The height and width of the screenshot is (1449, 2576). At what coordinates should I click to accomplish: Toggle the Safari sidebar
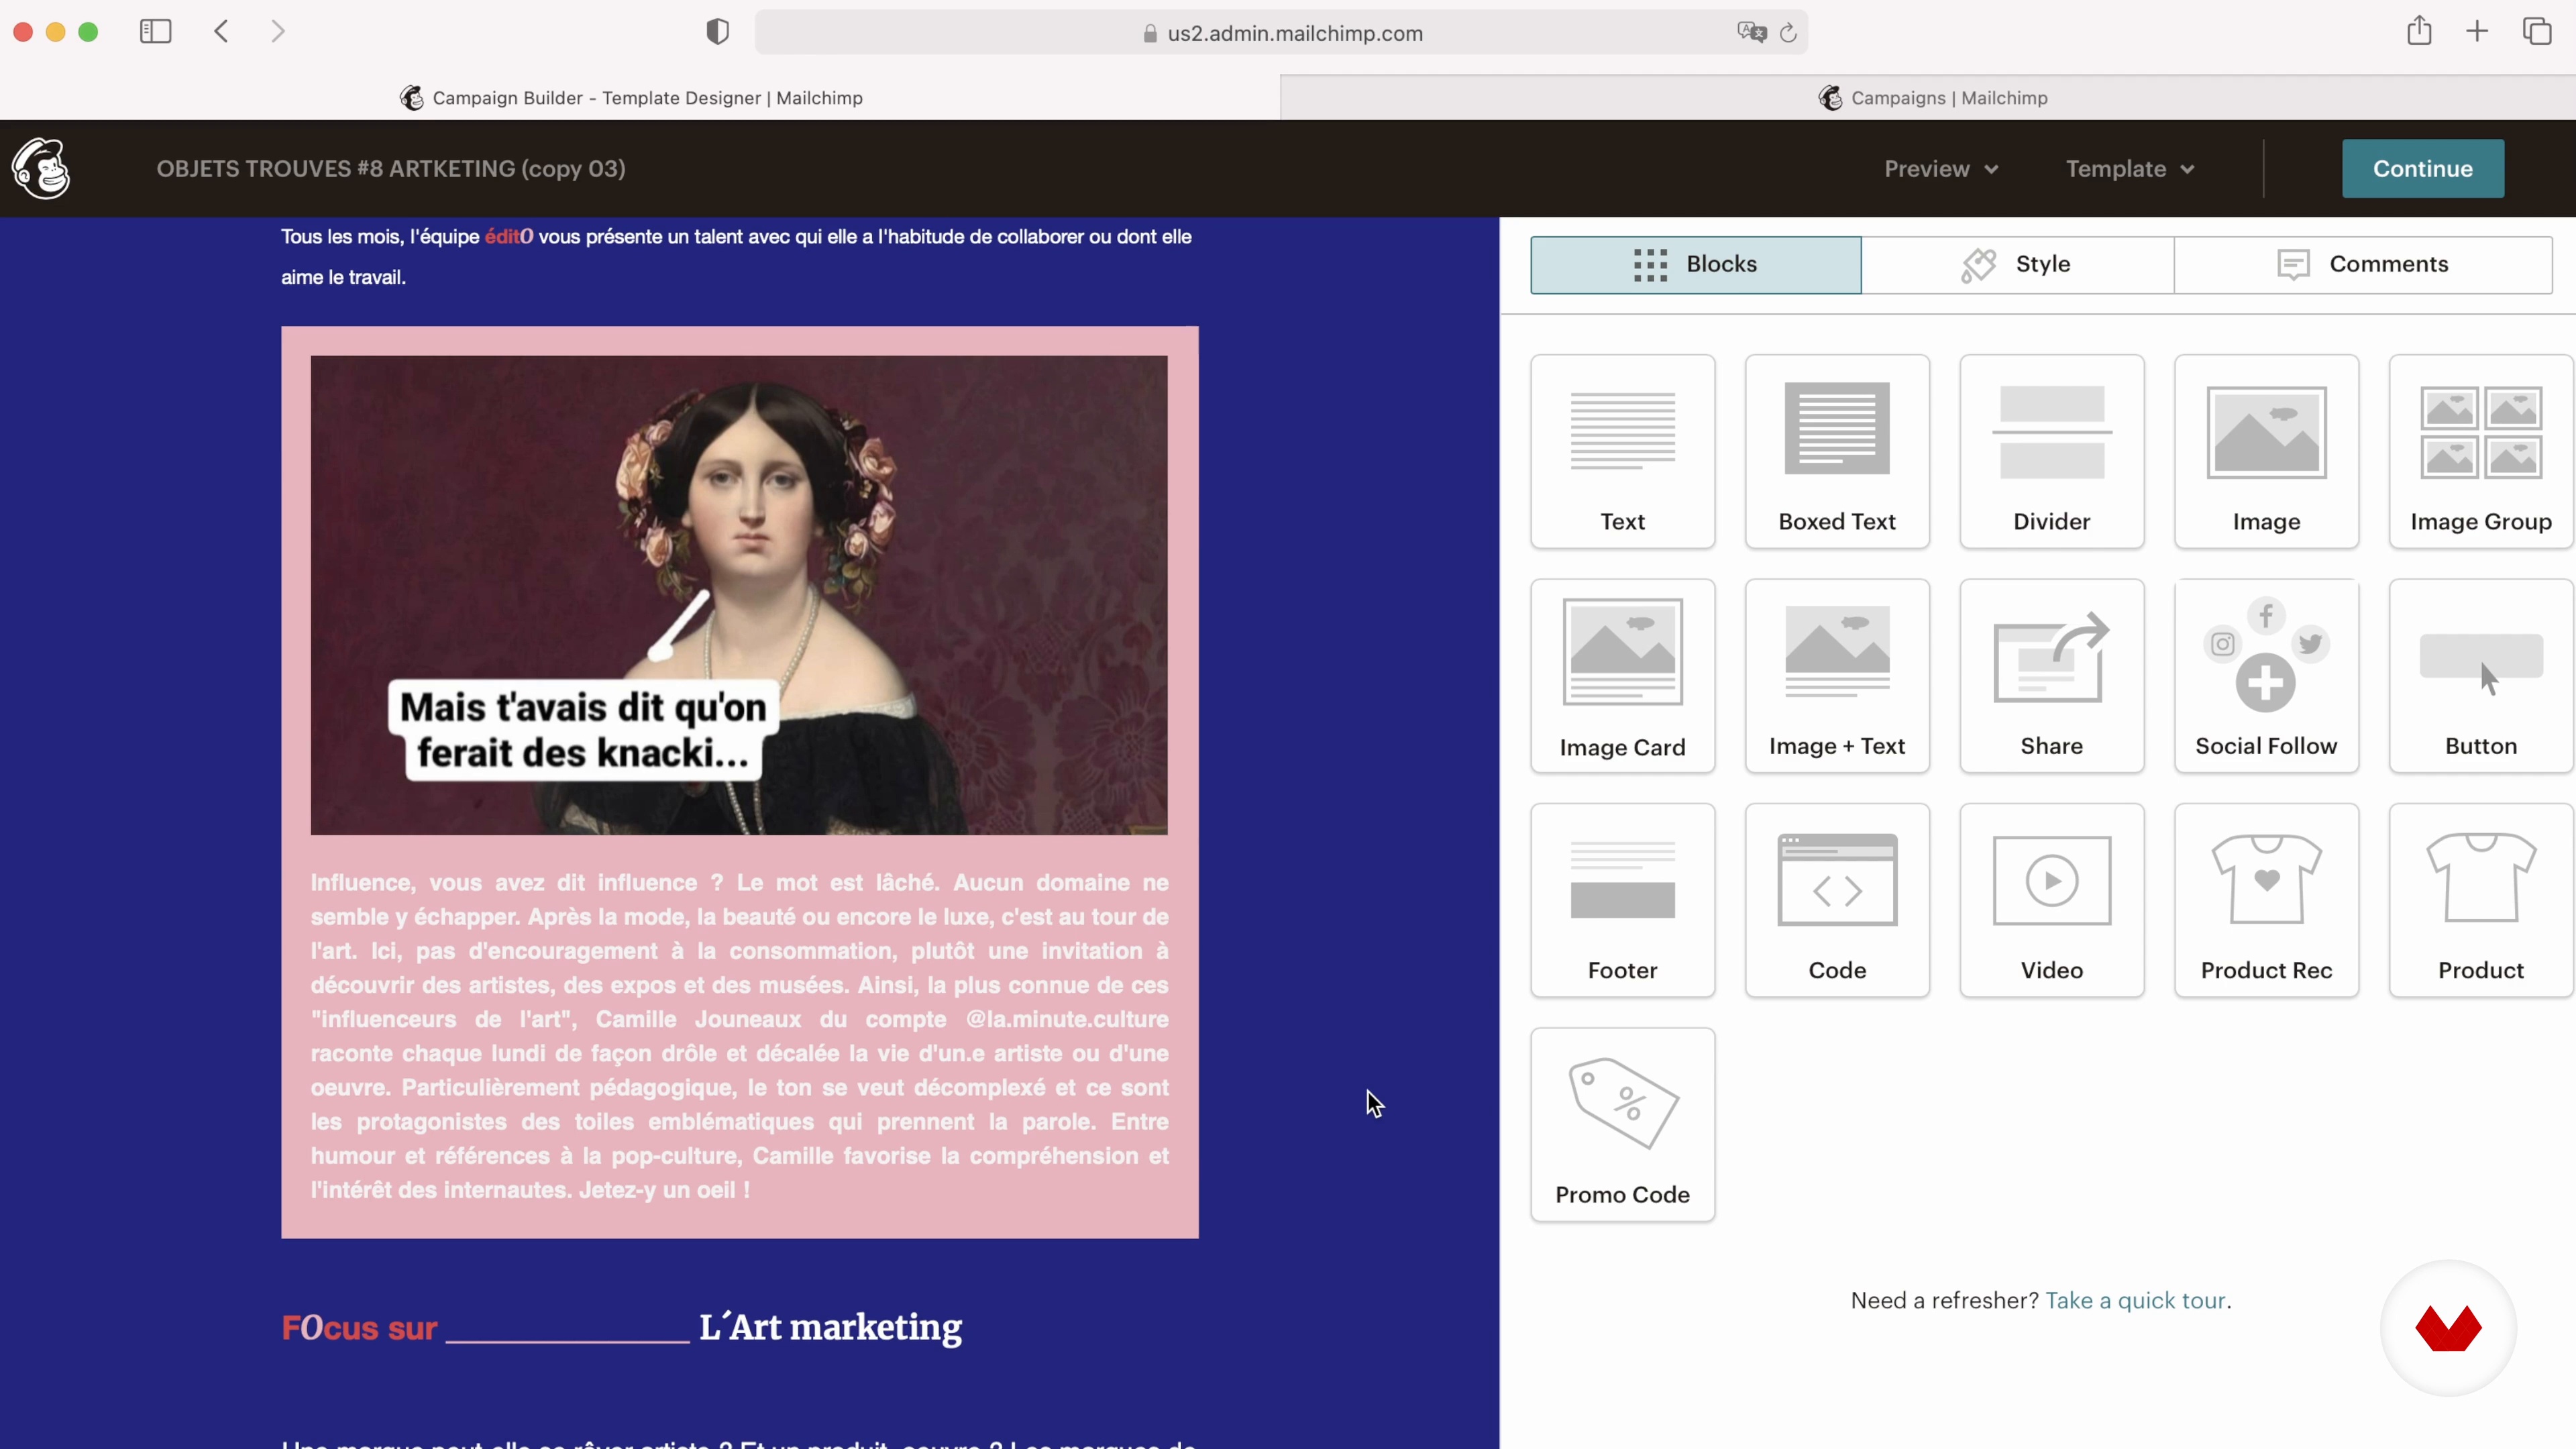point(155,32)
